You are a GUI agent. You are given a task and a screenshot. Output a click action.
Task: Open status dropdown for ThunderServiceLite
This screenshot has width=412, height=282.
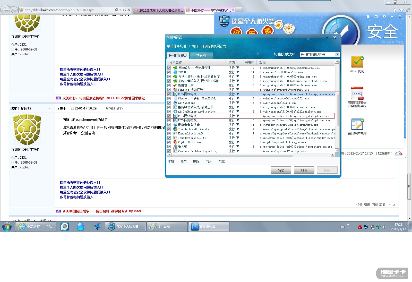(x=238, y=138)
